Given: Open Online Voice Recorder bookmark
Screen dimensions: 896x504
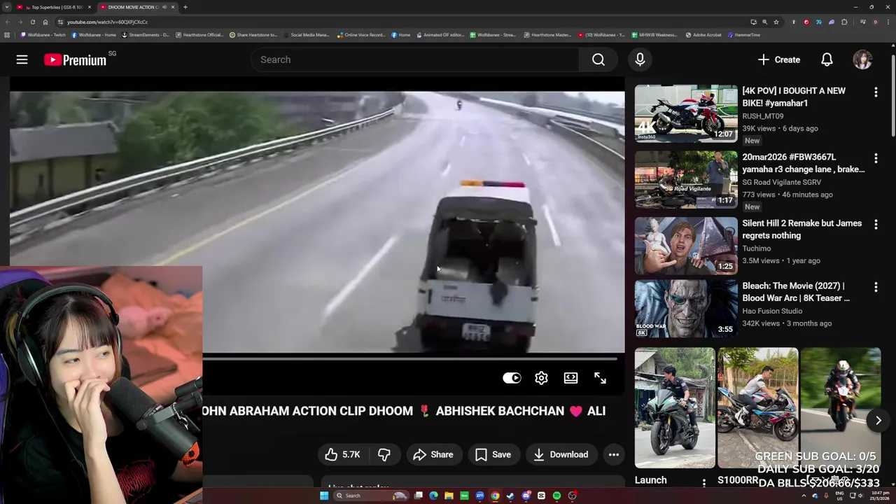Looking at the screenshot, I should point(361,35).
